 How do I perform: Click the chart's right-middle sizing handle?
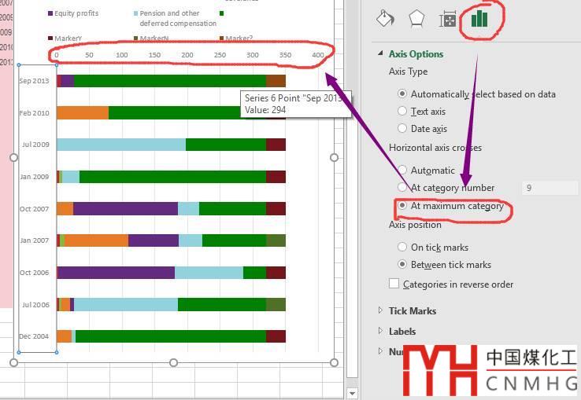tap(334, 158)
